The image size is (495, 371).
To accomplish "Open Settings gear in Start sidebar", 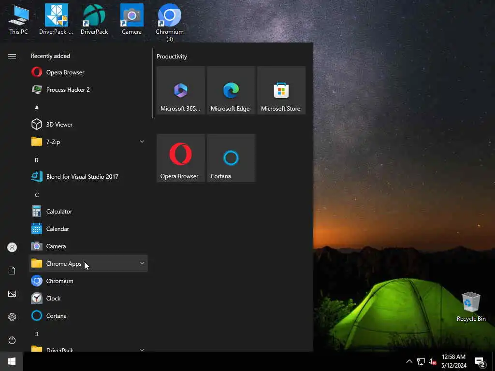I will pyautogui.click(x=12, y=317).
